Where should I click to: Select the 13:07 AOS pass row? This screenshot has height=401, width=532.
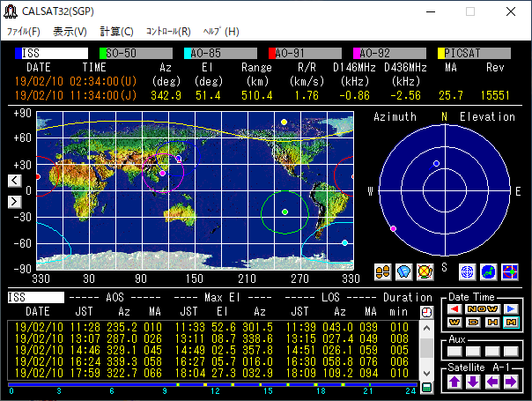(211, 338)
